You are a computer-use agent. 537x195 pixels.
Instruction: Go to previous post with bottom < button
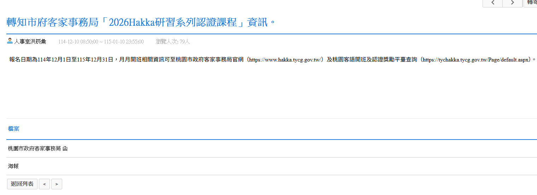tap(44, 184)
